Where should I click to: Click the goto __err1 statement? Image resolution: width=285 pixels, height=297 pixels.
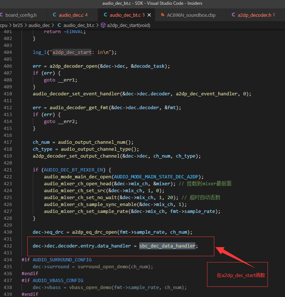point(60,80)
